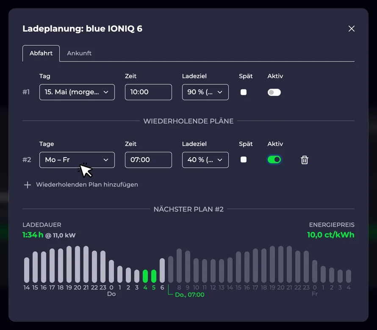Click the 10,0 ct/kWh energy price value

pyautogui.click(x=330, y=235)
